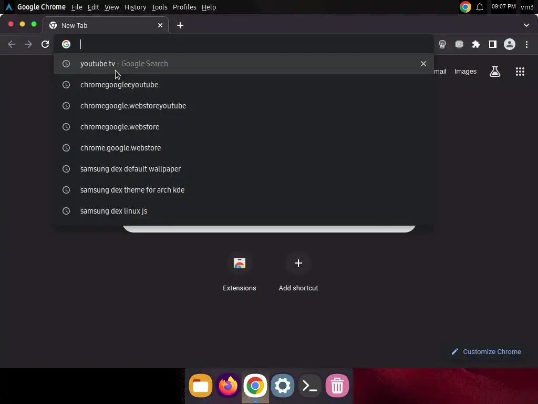Open the Profiles menu
The image size is (538, 404).
(184, 7)
